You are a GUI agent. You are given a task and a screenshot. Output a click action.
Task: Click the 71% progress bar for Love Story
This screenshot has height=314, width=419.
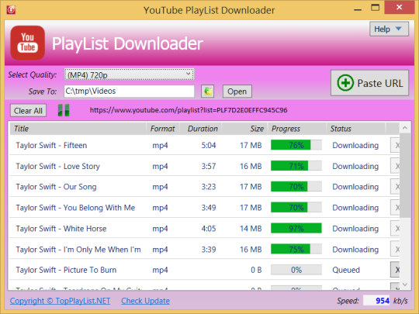pyautogui.click(x=296, y=166)
